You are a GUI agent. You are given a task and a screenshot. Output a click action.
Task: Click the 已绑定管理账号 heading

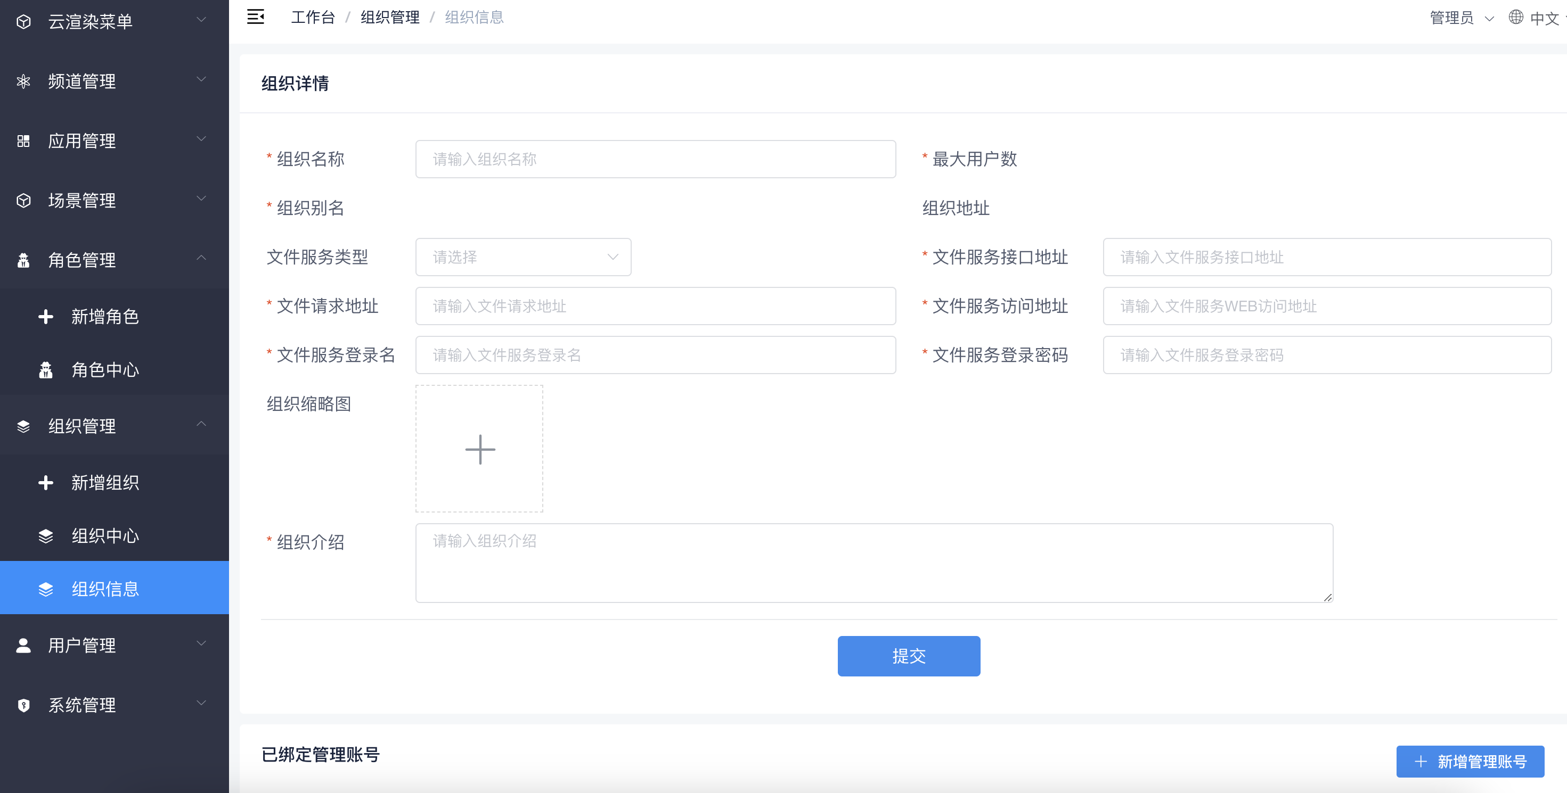pyautogui.click(x=321, y=755)
